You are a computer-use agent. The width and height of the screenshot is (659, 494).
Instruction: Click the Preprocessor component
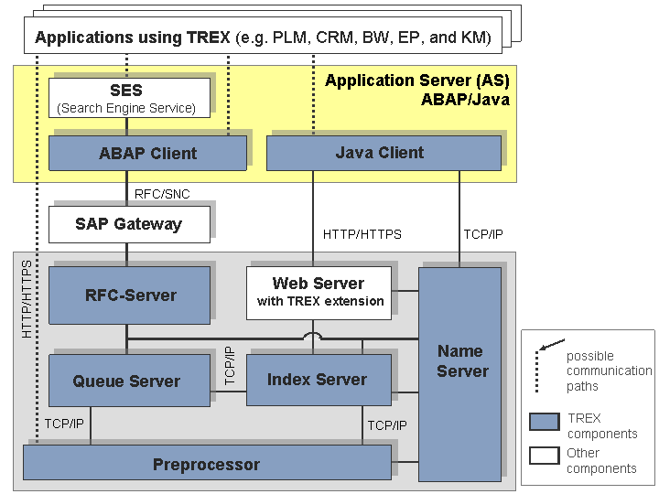207,463
